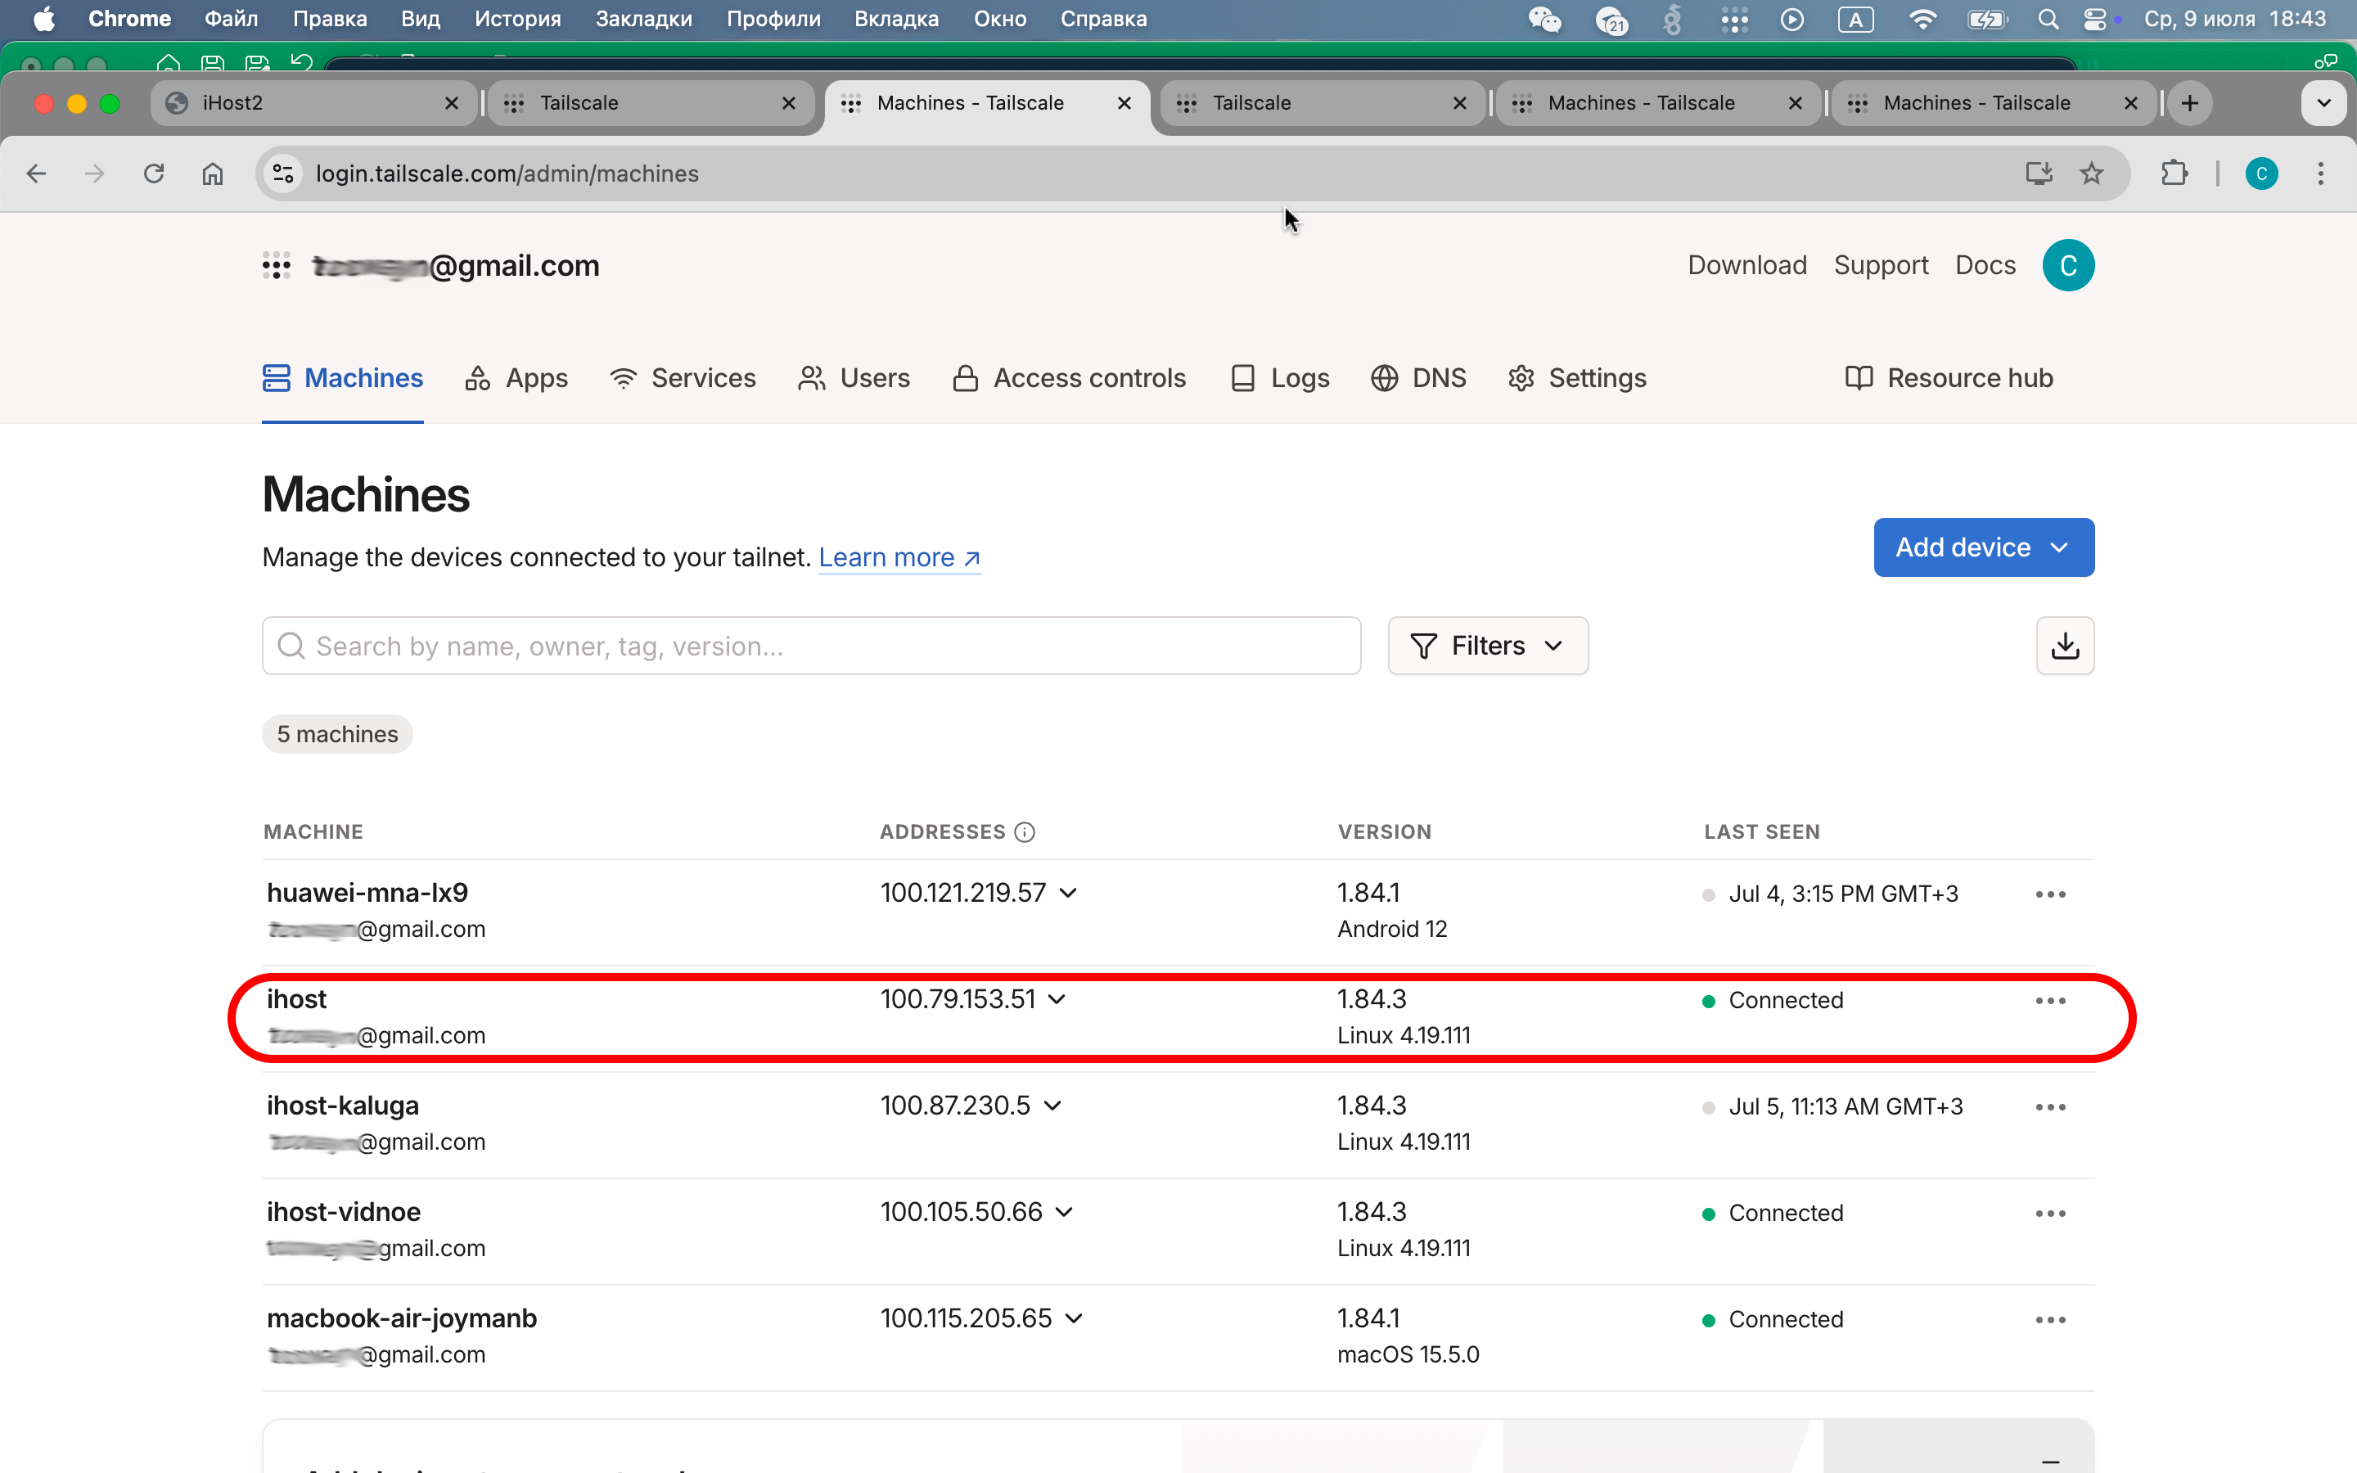Open the Add device dropdown

pyautogui.click(x=1983, y=547)
